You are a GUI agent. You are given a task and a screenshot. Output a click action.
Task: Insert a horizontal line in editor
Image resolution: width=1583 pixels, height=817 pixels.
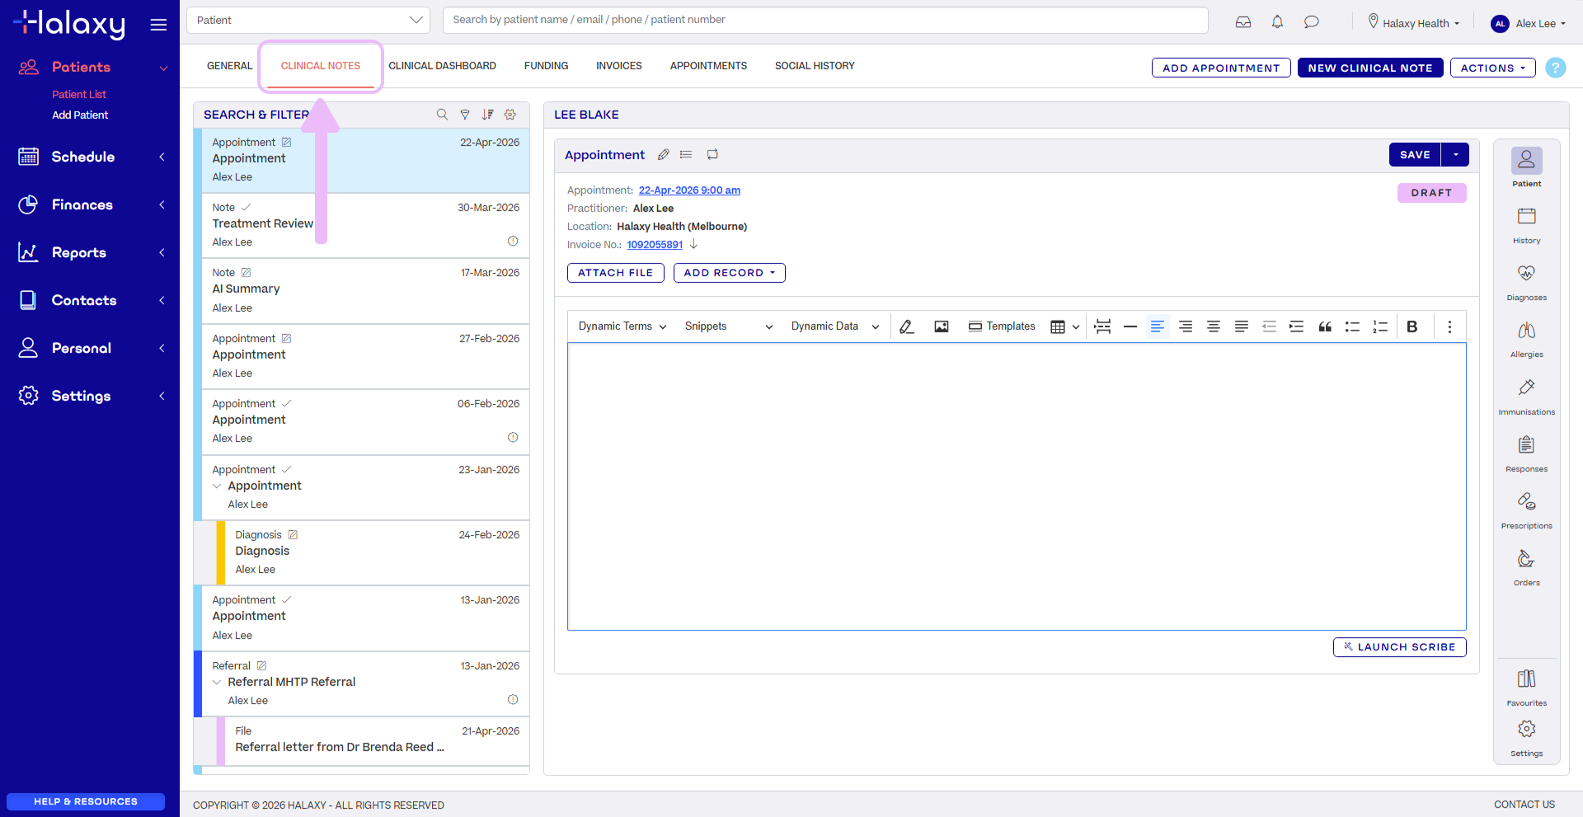point(1130,326)
